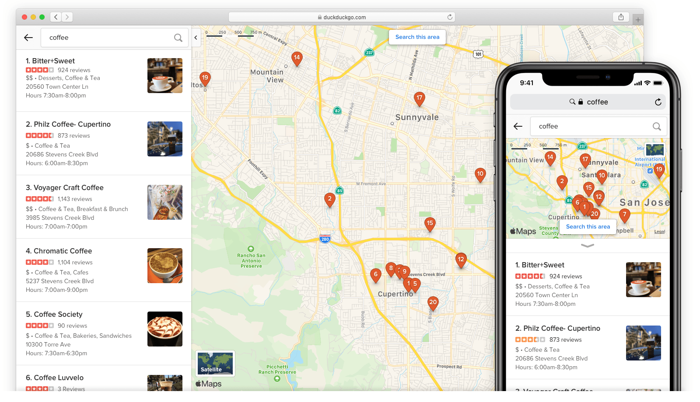The image size is (700, 402).
Task: Click the browser back navigation arrow
Action: (56, 17)
